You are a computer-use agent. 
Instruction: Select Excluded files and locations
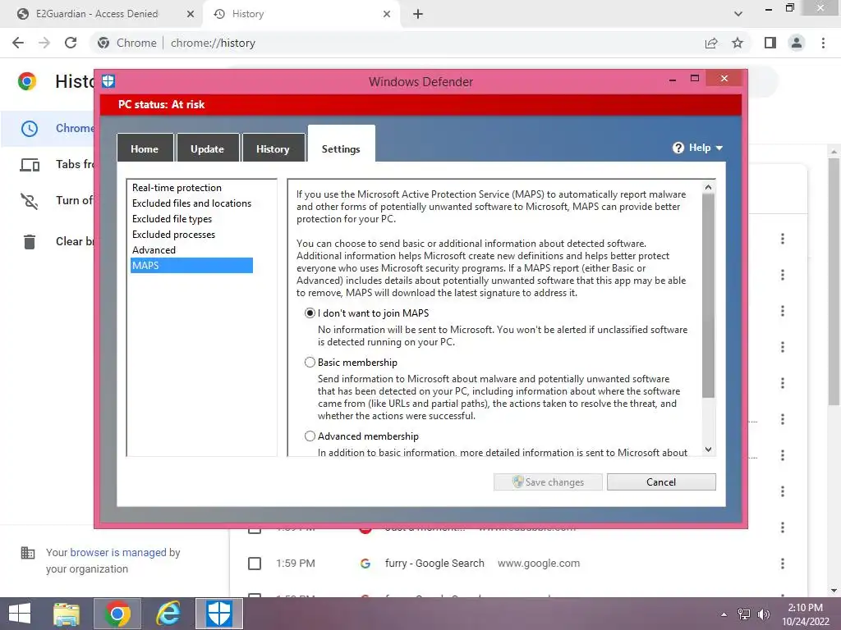(191, 203)
